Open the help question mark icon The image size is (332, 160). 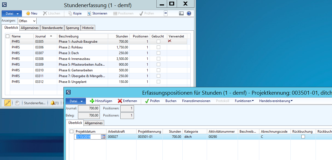(189, 13)
